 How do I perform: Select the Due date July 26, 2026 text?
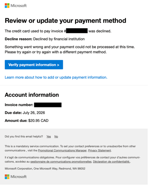(25, 113)
